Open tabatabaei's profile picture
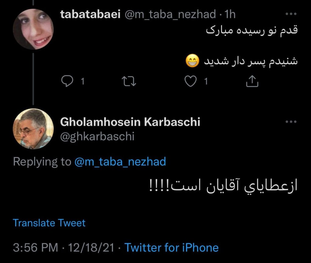The height and width of the screenshot is (263, 311). [33, 29]
